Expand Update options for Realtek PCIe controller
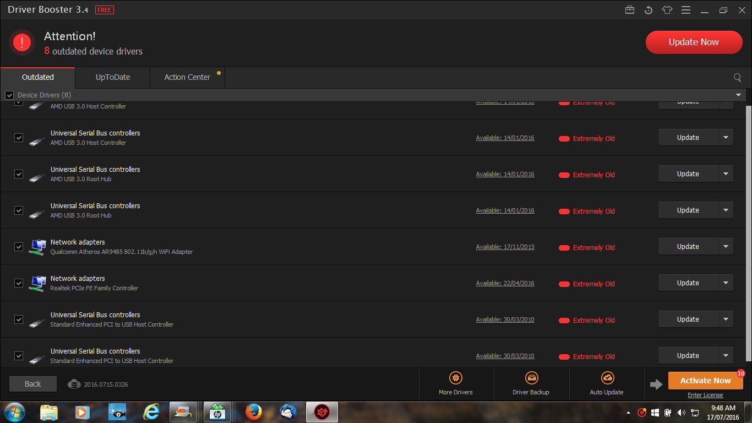Image resolution: width=752 pixels, height=423 pixels. tap(726, 283)
